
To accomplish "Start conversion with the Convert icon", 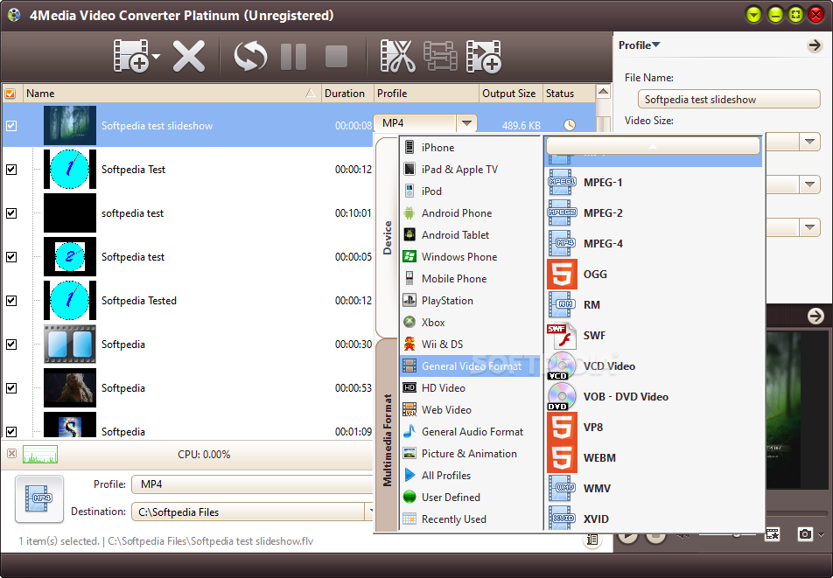I will point(250,56).
